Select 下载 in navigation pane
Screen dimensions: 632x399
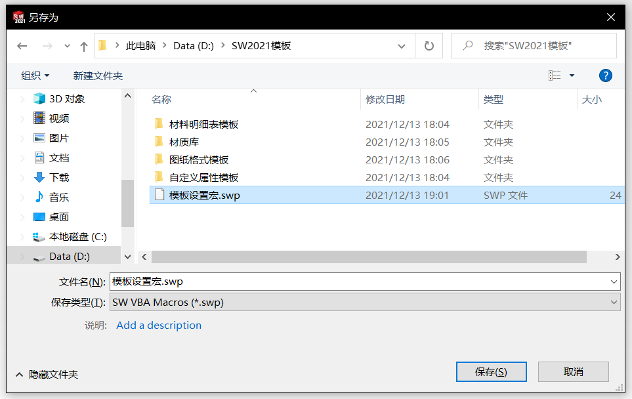[59, 177]
